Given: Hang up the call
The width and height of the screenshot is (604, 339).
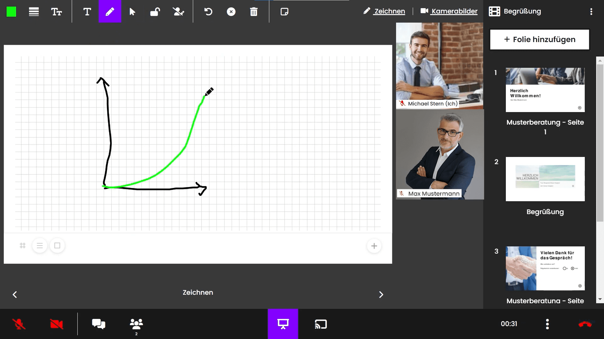Looking at the screenshot, I should [x=585, y=324].
